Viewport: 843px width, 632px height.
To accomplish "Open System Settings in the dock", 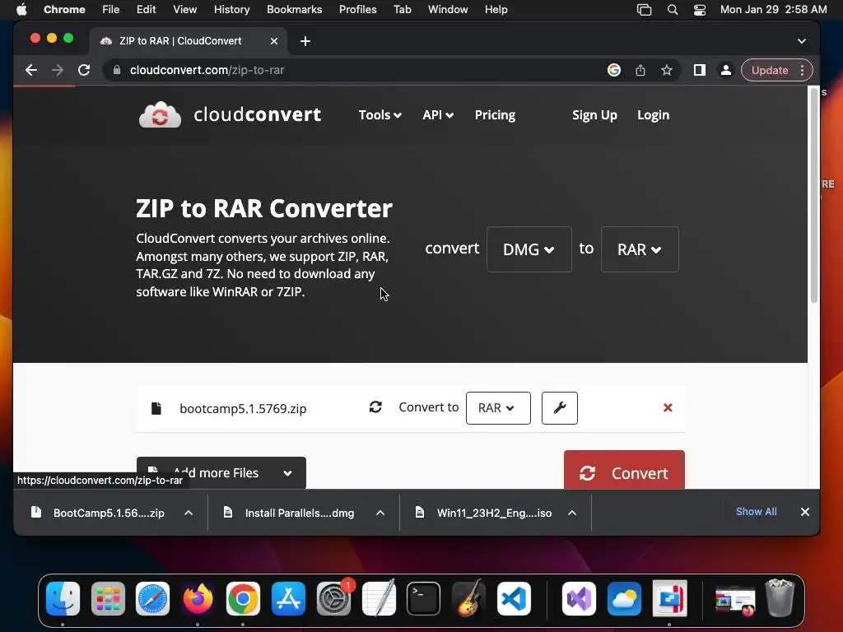I will point(333,598).
